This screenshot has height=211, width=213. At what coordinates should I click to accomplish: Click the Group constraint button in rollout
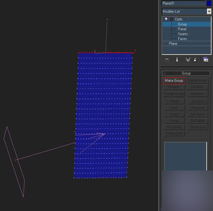(x=175, y=121)
